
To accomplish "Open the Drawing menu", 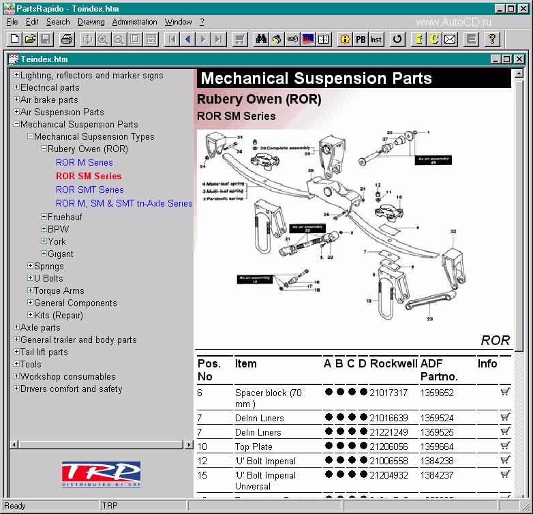I will click(x=91, y=22).
